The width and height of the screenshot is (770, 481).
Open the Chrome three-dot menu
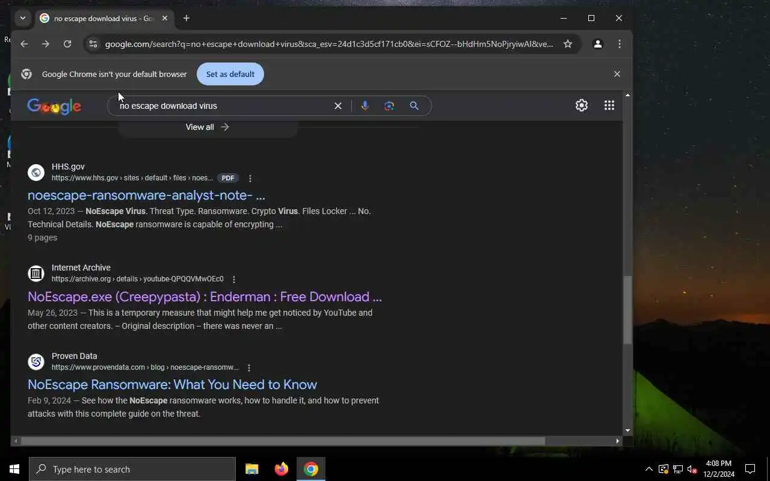(x=620, y=44)
